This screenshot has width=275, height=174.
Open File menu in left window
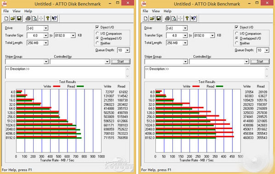pos(6,11)
